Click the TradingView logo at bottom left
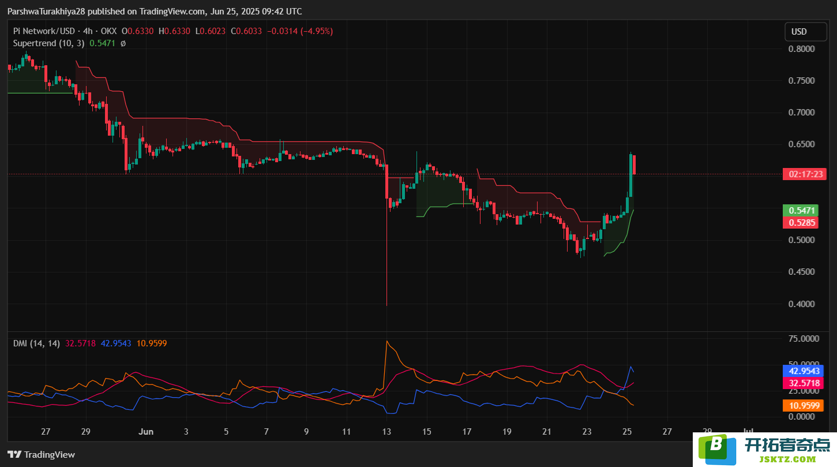Image resolution: width=837 pixels, height=467 pixels. (x=41, y=454)
